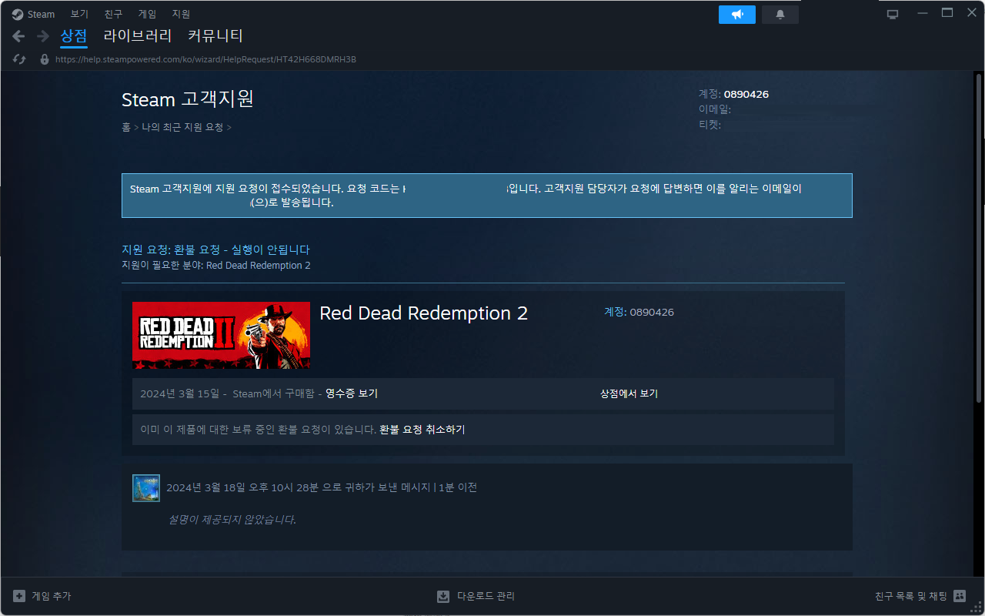Click 환불 요청 취소하기 link
Viewport: 985px width, 616px height.
[422, 430]
